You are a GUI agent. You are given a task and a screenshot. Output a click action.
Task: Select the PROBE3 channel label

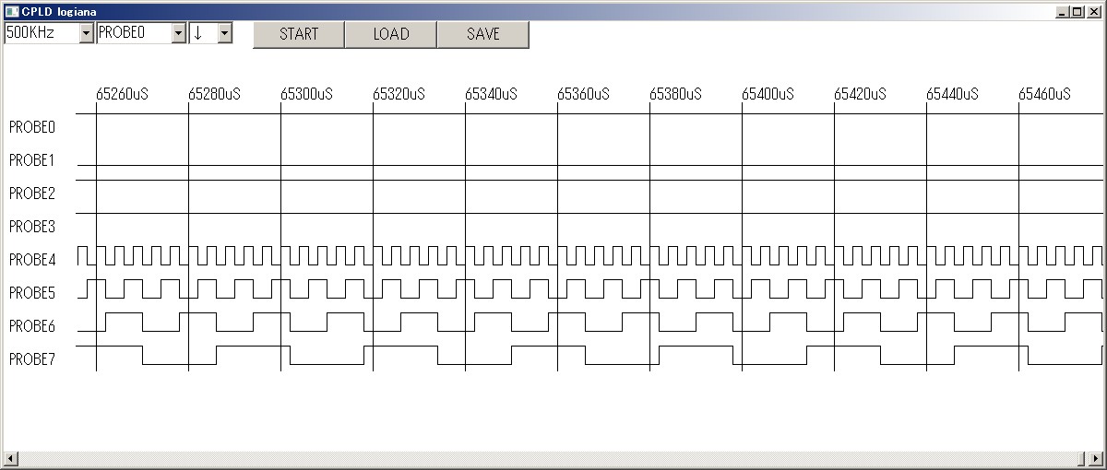(32, 227)
